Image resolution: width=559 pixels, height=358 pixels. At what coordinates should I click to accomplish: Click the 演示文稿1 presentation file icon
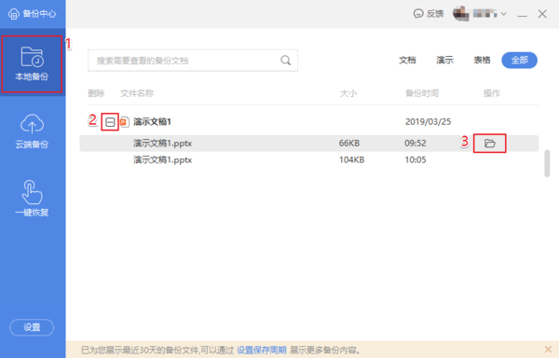click(x=124, y=122)
